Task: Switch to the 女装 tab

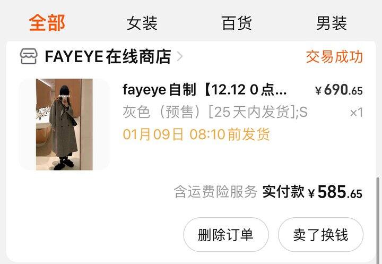Action: [142, 23]
